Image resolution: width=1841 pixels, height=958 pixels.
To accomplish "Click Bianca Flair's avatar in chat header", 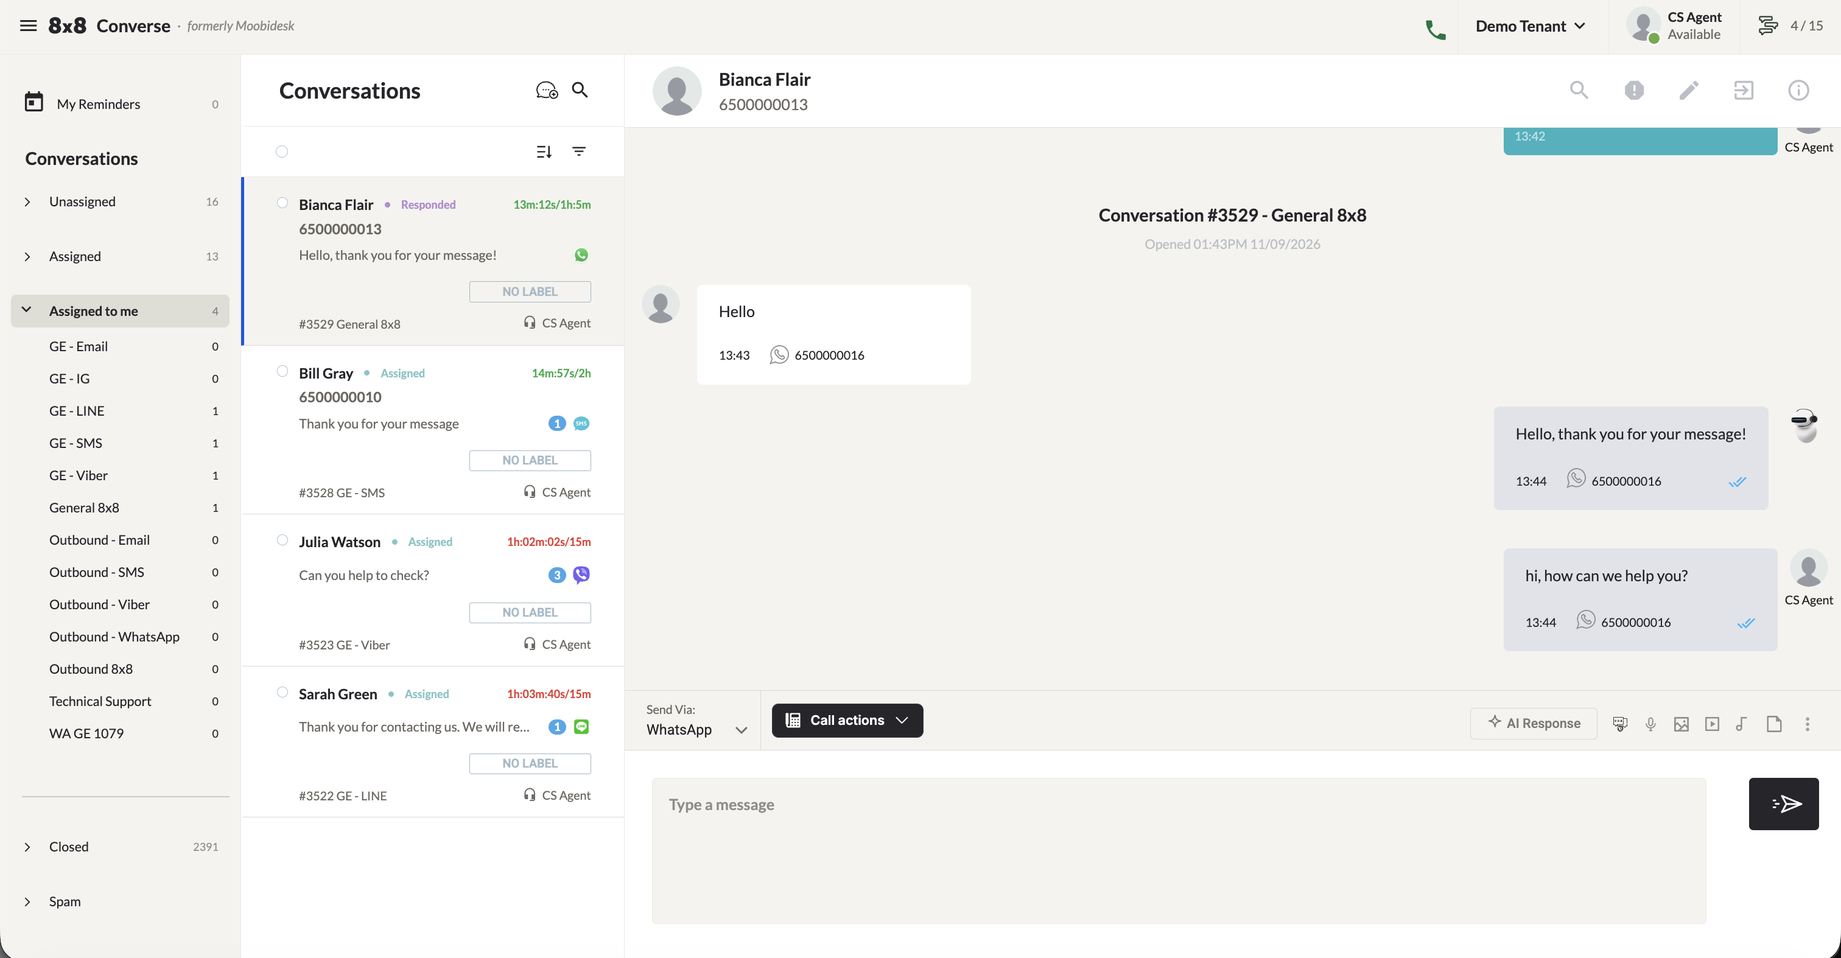I will [676, 91].
